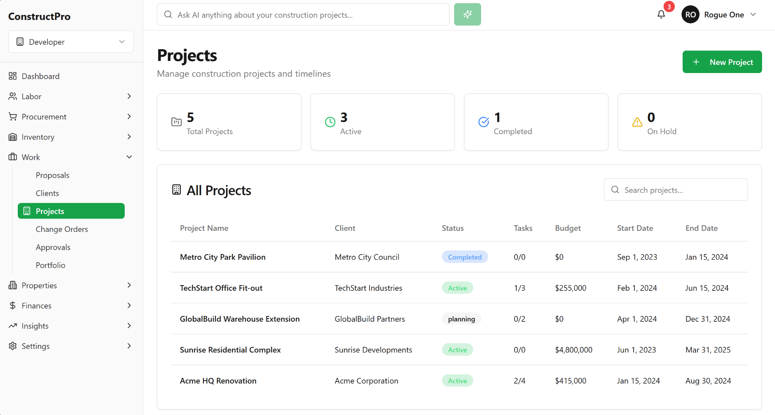Open the Settings gear in sidebar

pos(12,346)
